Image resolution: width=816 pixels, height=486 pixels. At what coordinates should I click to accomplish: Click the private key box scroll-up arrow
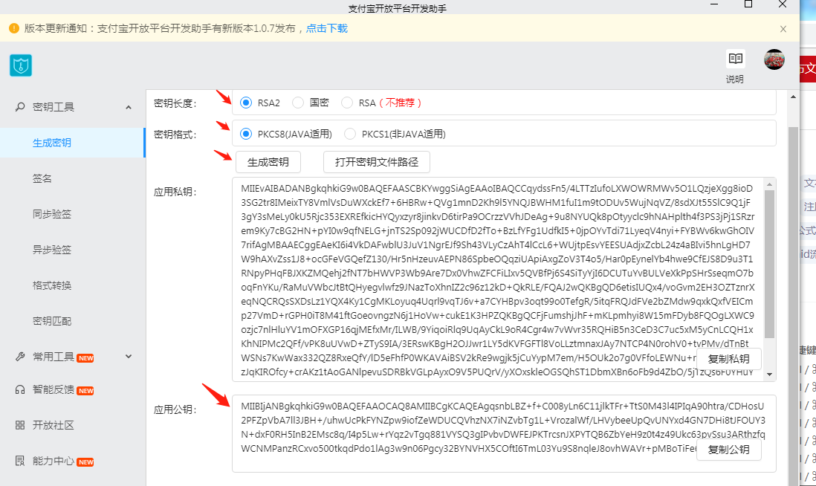click(769, 184)
